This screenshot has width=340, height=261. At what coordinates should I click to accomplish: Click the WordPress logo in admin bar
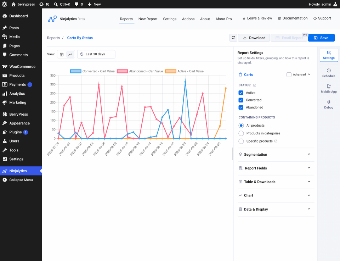pyautogui.click(x=4, y=4)
